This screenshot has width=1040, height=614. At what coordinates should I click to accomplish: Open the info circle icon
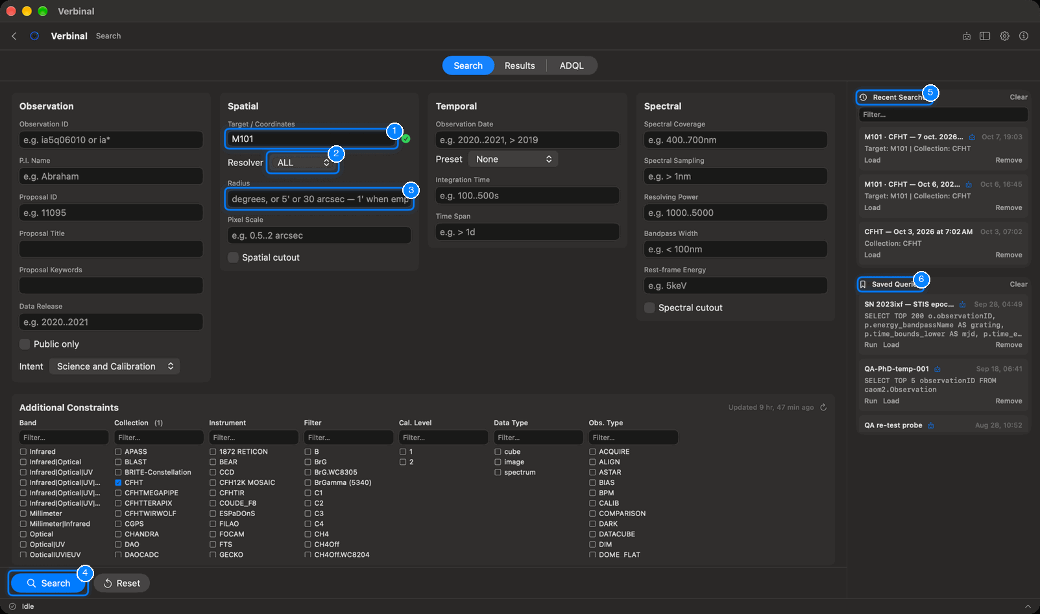tap(1024, 36)
